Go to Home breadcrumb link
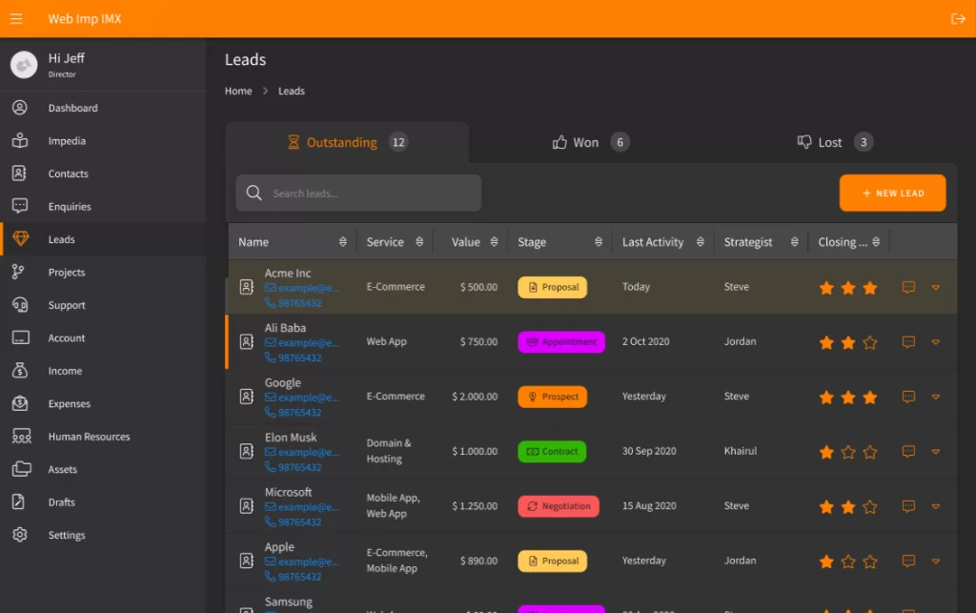 coord(238,92)
